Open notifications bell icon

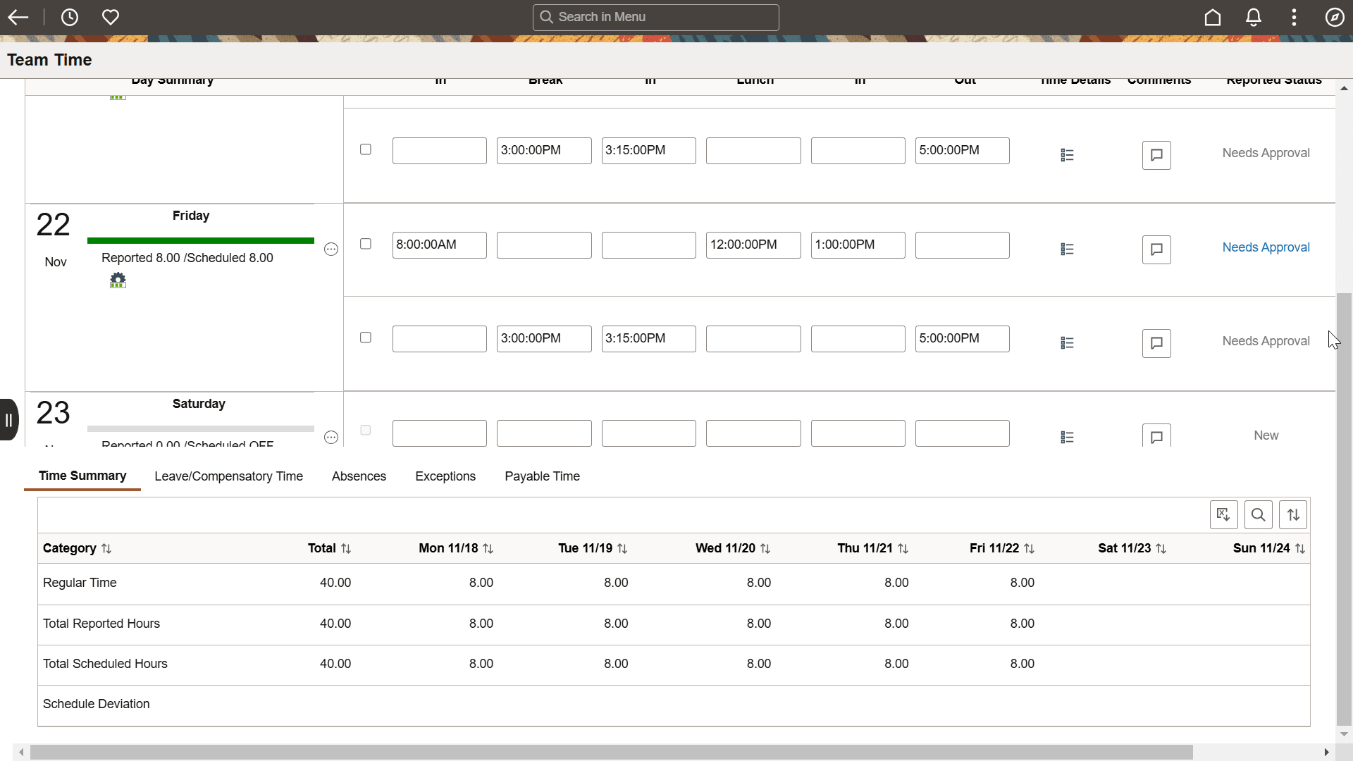point(1253,18)
